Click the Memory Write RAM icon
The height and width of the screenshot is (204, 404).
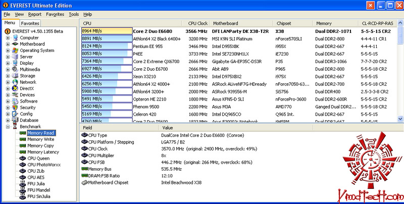click(23, 139)
